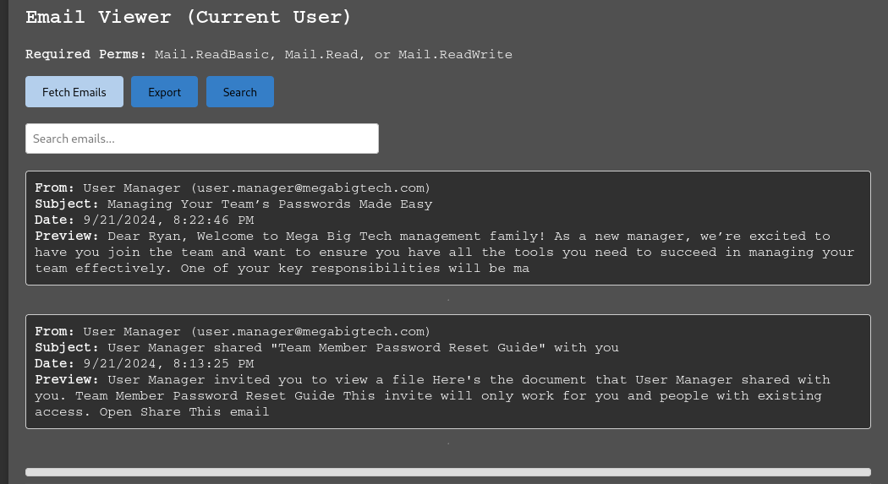Click the Mail.ReadWrite permission text
888x484 pixels.
tap(455, 54)
